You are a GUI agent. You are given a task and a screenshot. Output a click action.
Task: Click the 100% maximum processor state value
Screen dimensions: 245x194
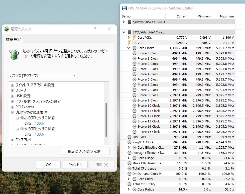click(39, 134)
